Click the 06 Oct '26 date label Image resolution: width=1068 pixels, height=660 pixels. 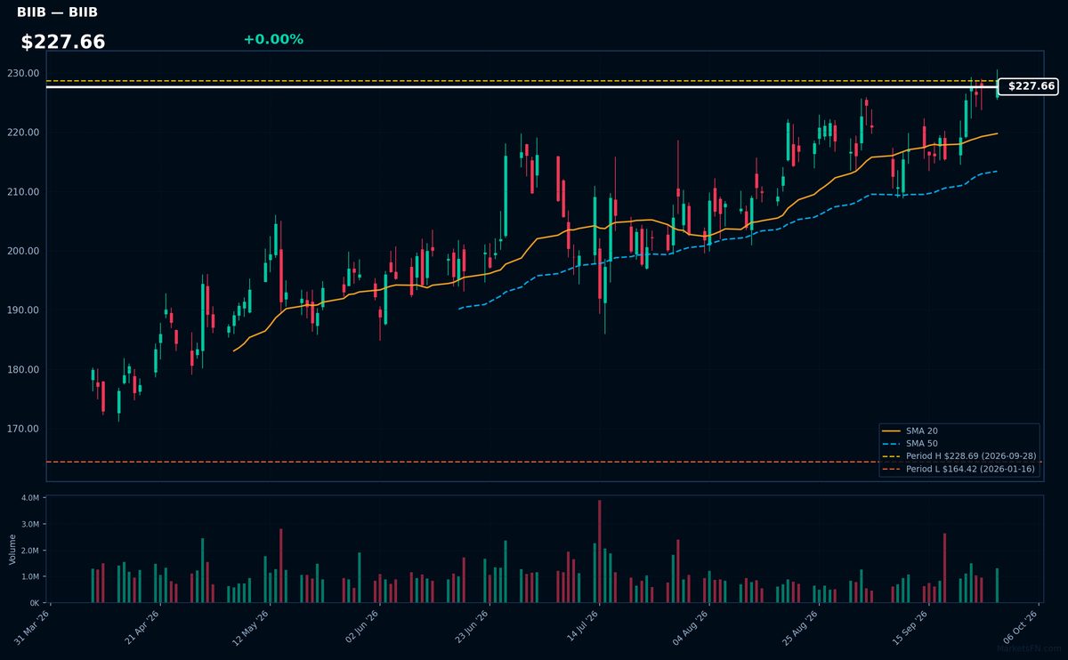click(x=1020, y=628)
